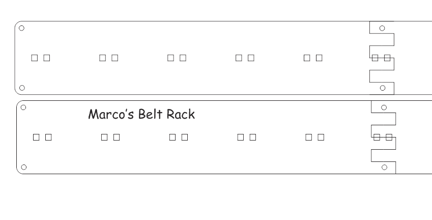Select hole below upper panel's finger joints
This screenshot has height=220, width=432.
coord(383,88)
